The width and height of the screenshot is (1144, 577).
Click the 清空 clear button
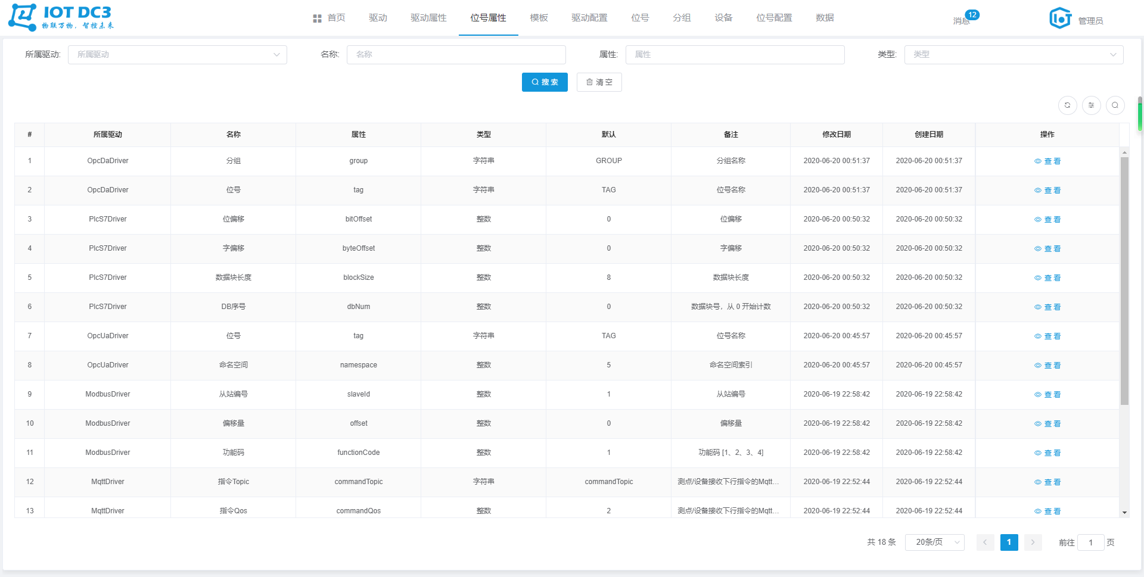pos(599,82)
